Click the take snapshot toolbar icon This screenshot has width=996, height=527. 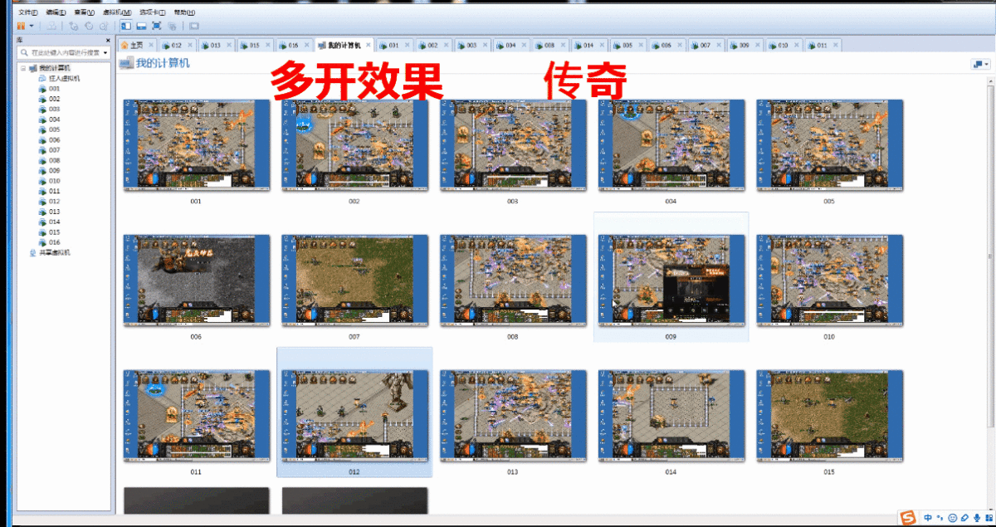tap(74, 27)
